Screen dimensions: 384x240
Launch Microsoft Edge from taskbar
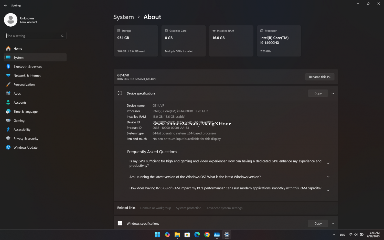point(197,235)
